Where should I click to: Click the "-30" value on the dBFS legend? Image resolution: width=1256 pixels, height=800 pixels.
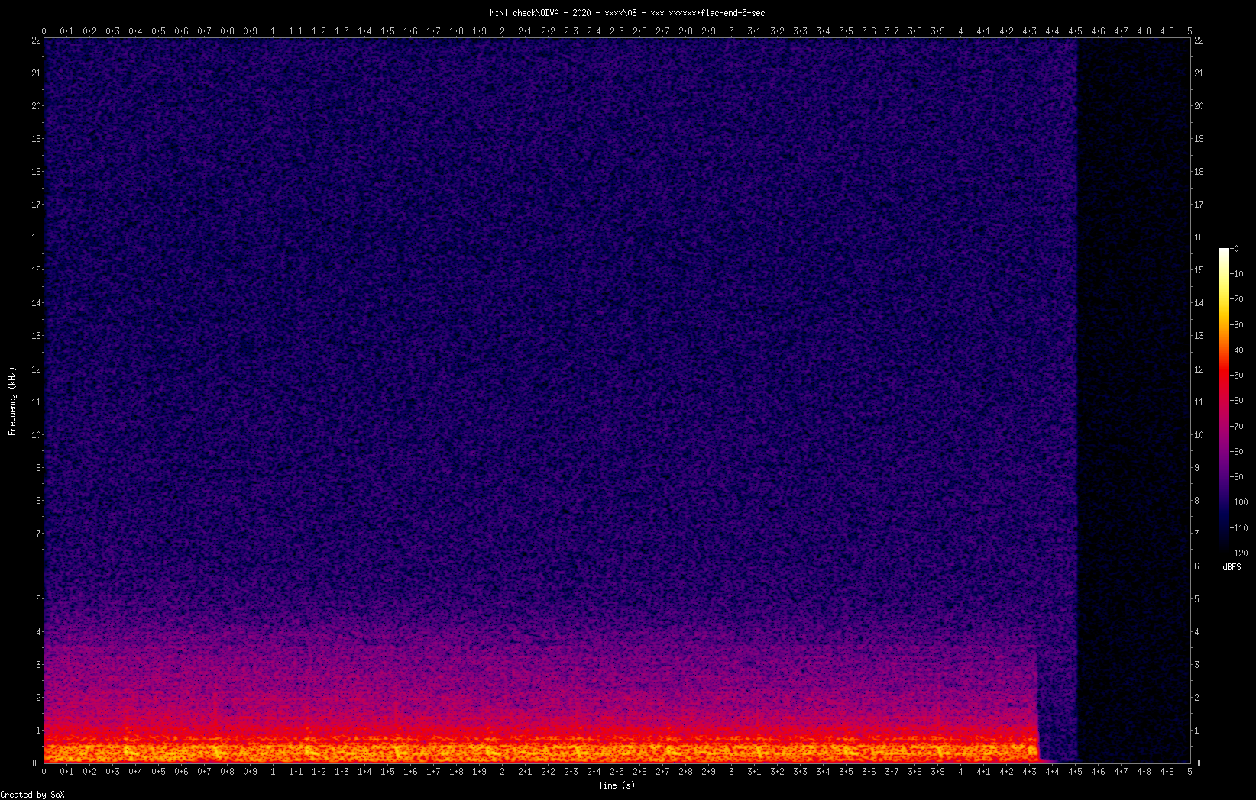point(1238,325)
